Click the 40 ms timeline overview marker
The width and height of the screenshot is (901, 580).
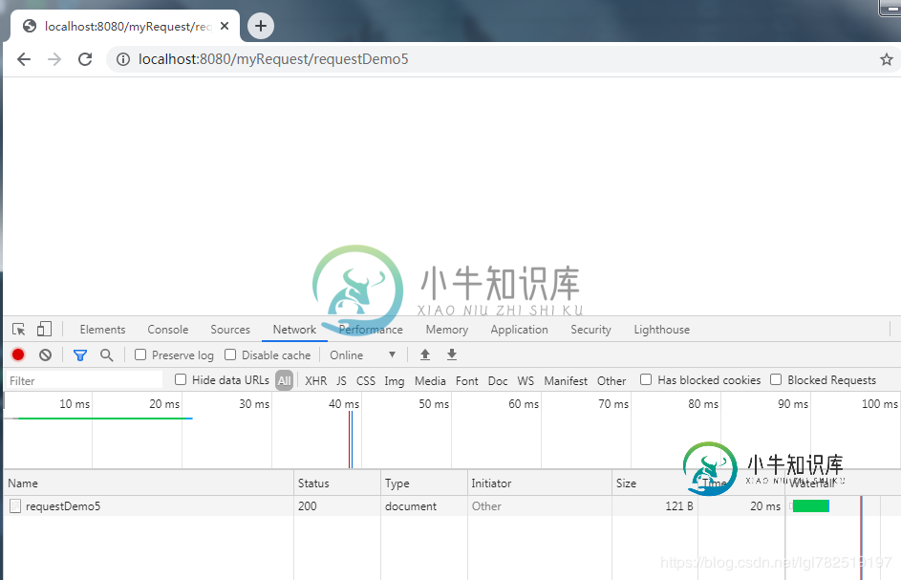click(x=344, y=404)
